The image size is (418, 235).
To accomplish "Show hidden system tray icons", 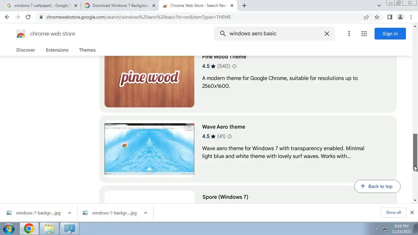I will (x=377, y=229).
